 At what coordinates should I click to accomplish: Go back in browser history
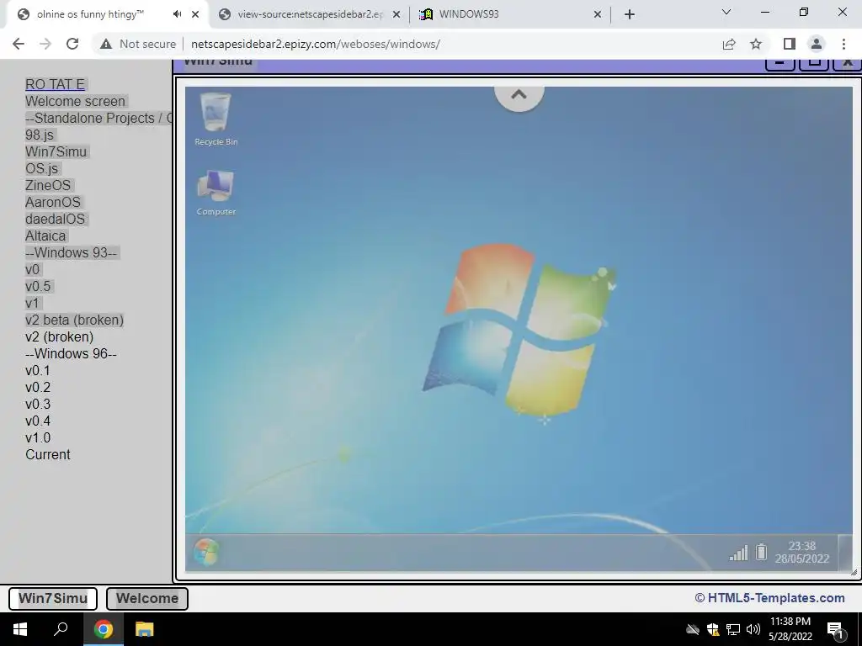[x=19, y=44]
